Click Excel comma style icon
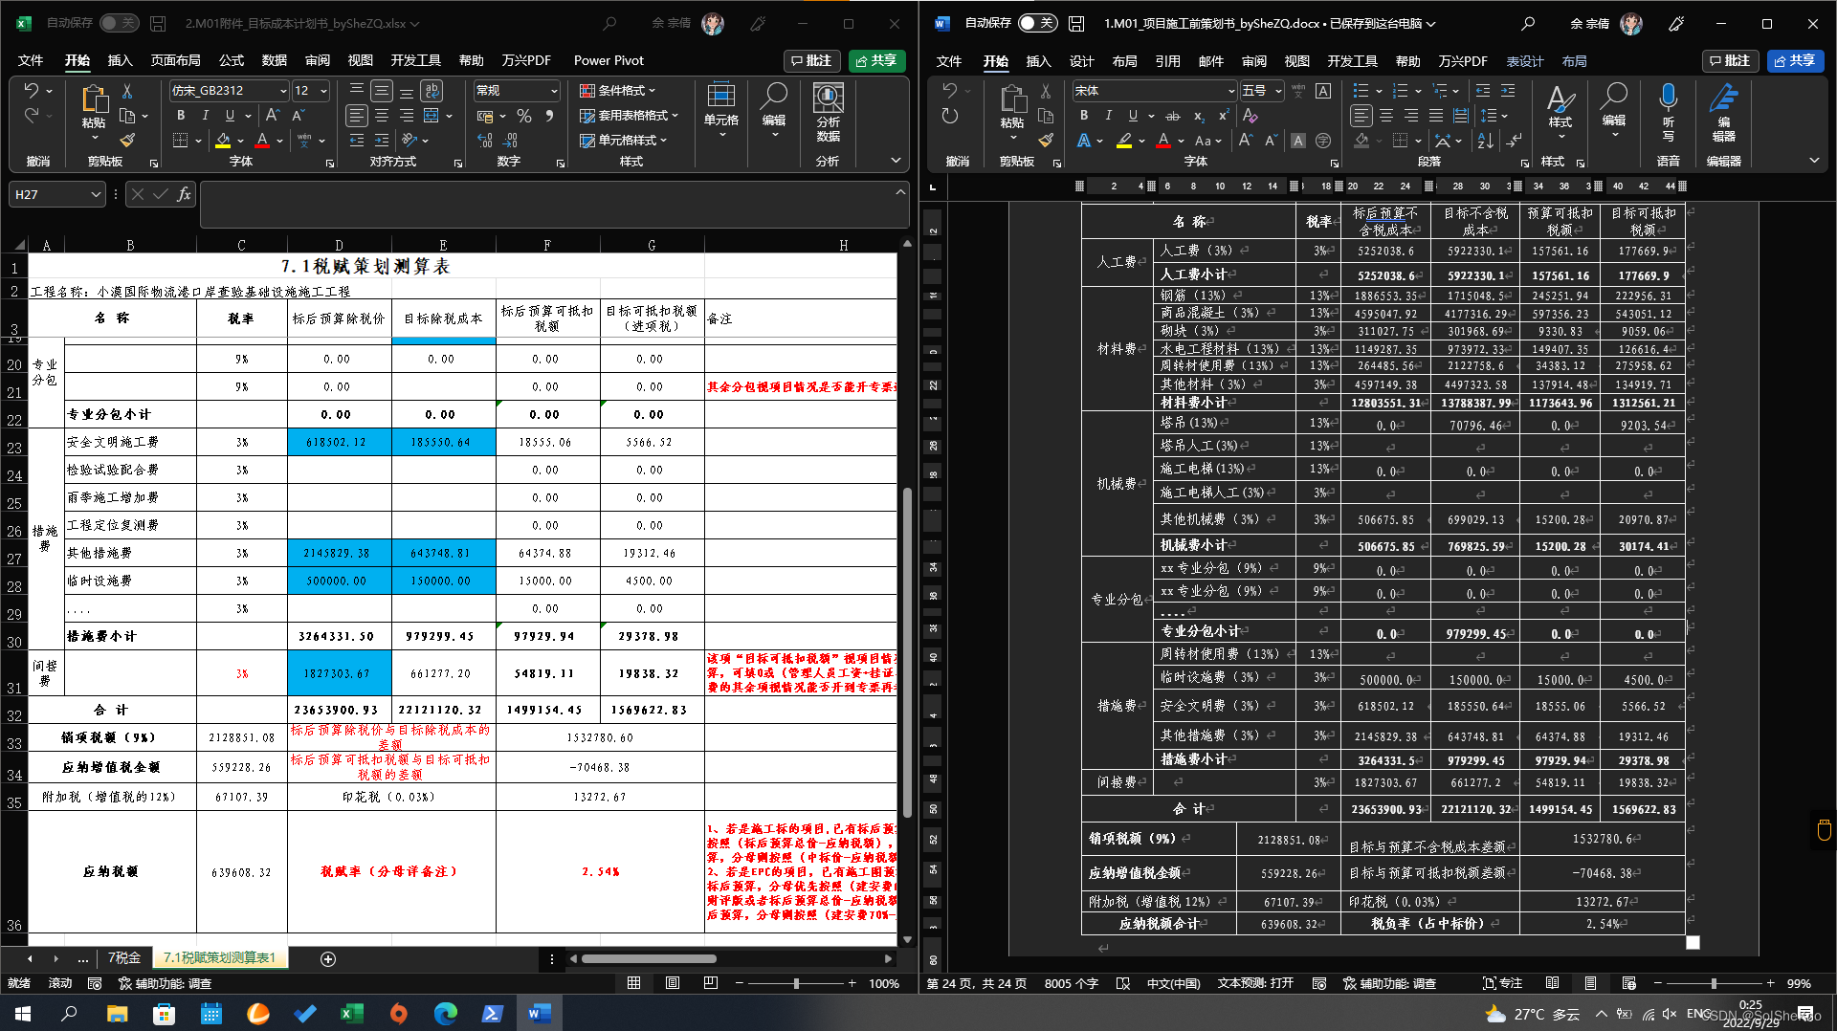 (x=549, y=116)
